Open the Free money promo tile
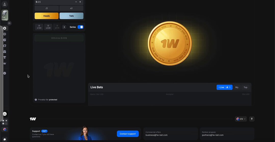275x142 pixels. tap(5, 15)
